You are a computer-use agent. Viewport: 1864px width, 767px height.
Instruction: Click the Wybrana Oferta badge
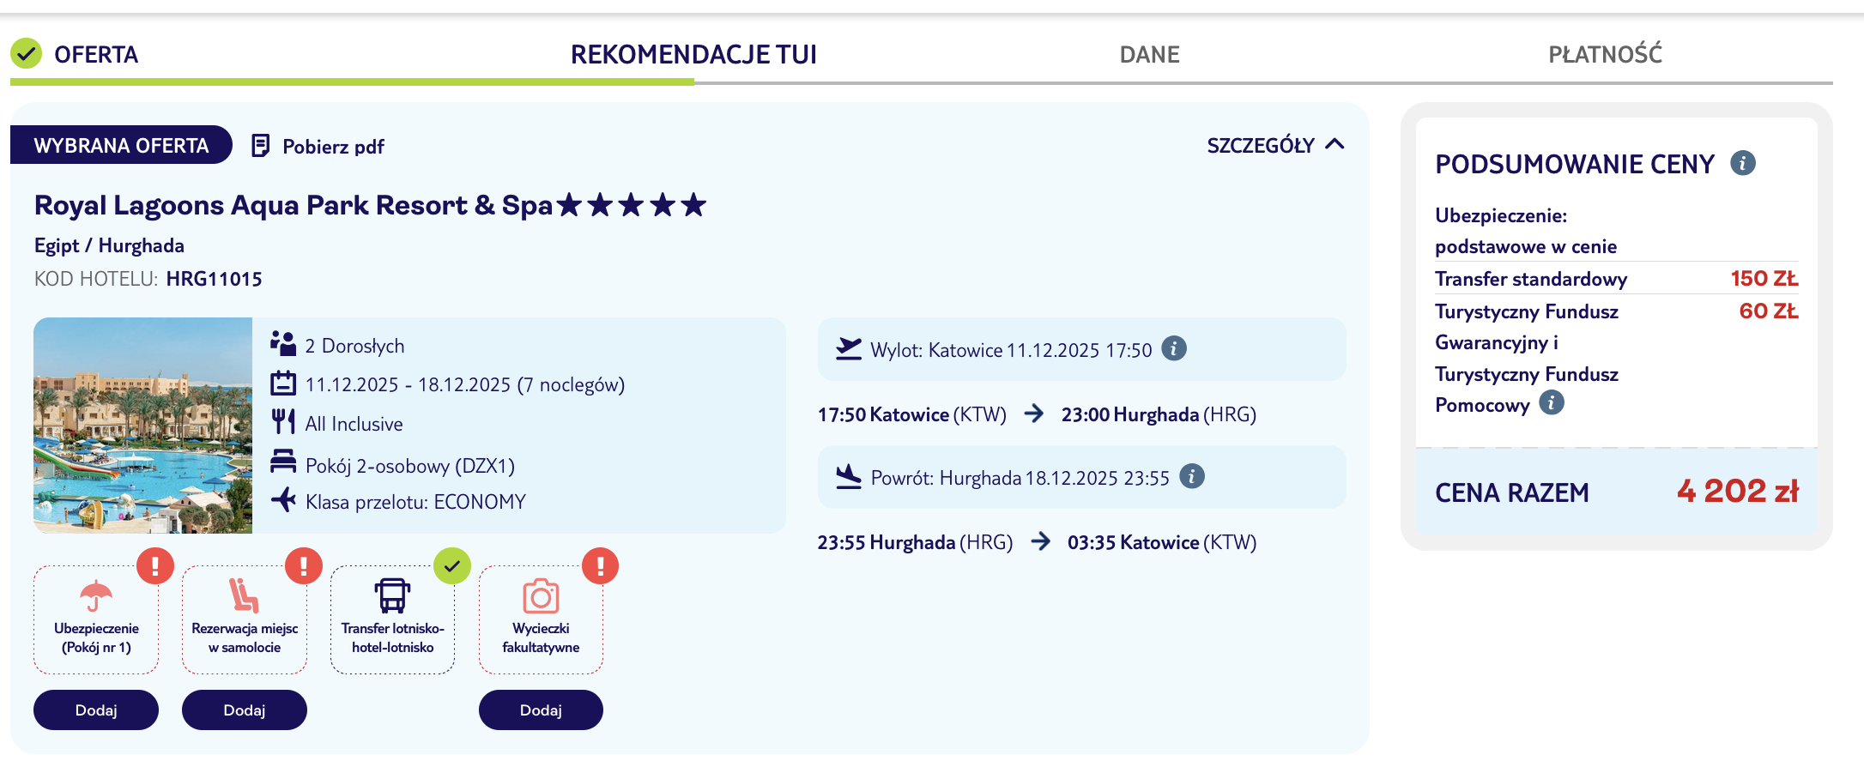(121, 145)
